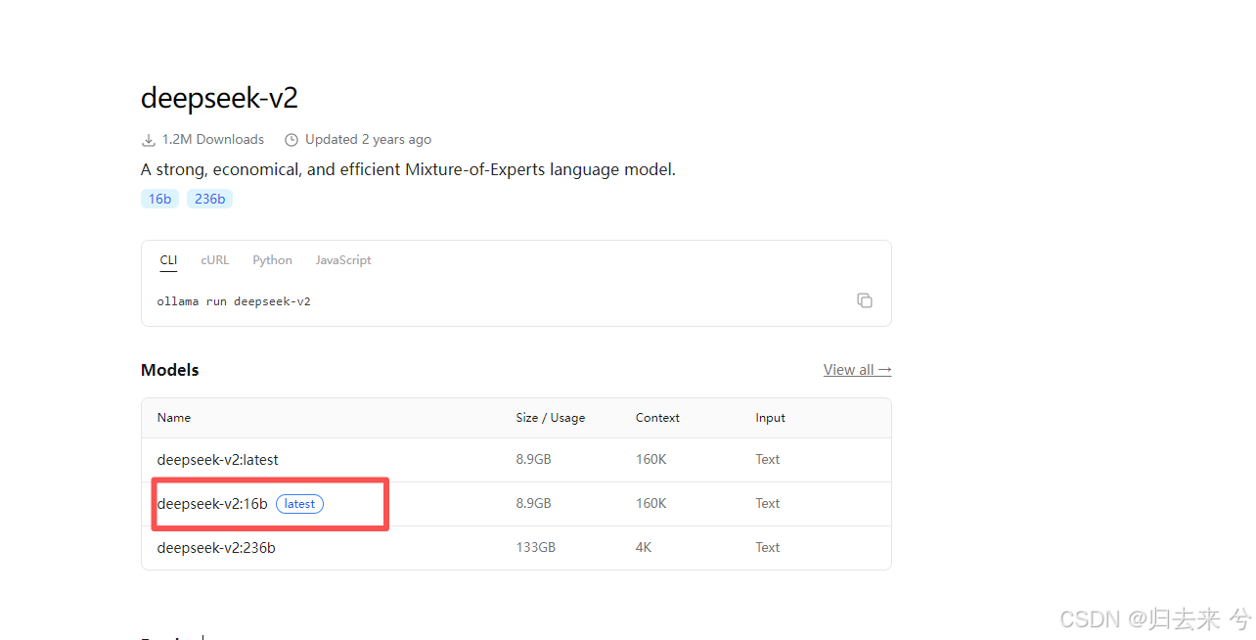
Task: Click the ollama run deepseek-v2 command text
Action: [x=234, y=301]
